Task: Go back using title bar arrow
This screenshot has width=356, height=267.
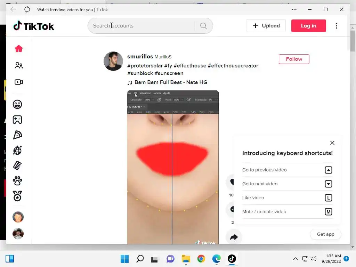Action: point(13,9)
